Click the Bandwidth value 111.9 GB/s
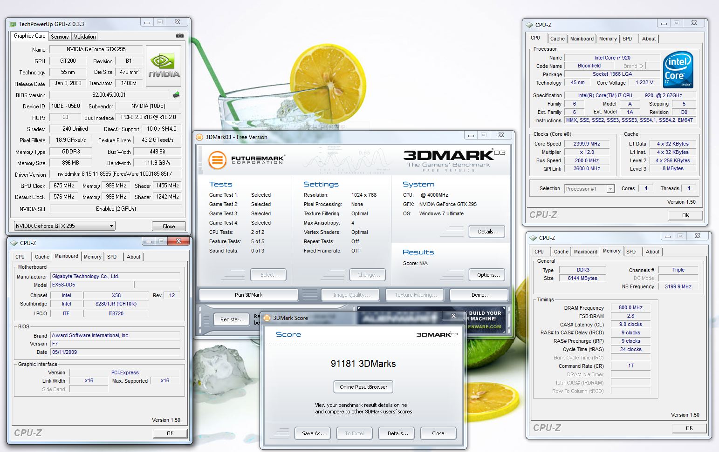Image resolution: width=719 pixels, height=452 pixels. [x=157, y=163]
